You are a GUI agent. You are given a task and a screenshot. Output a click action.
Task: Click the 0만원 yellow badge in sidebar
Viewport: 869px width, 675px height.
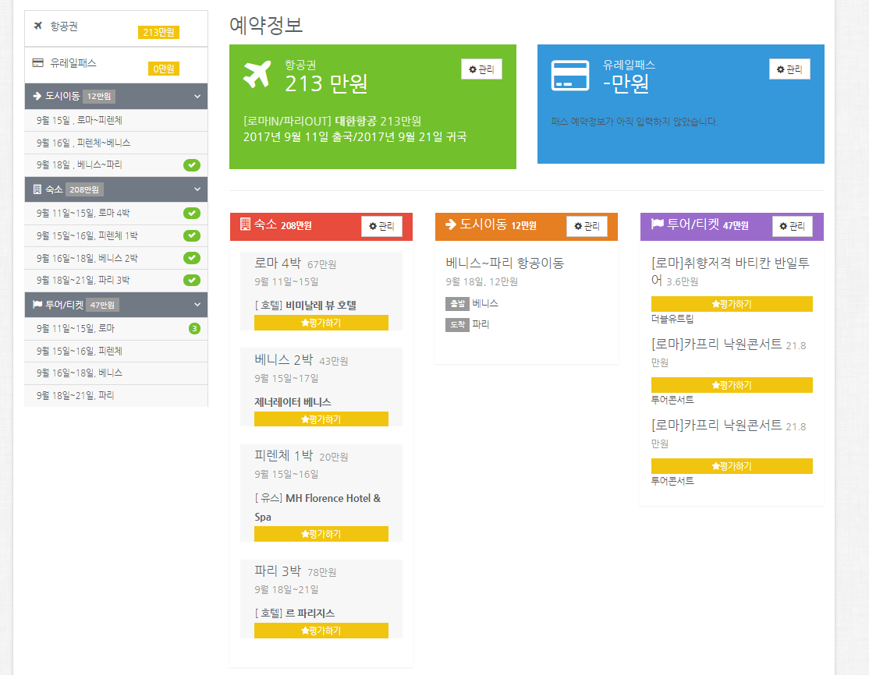tap(164, 69)
